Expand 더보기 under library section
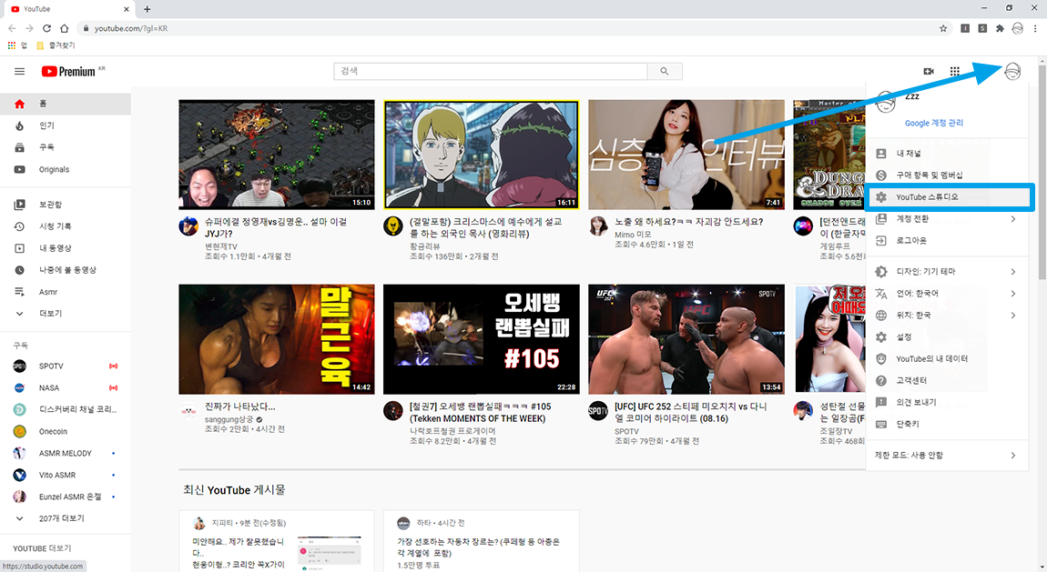 66,314
